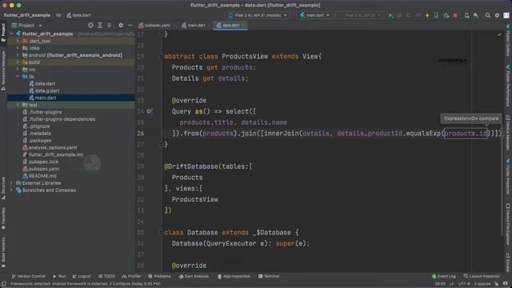Open the Event Log
The width and height of the screenshot is (512, 288).
coord(444,276)
